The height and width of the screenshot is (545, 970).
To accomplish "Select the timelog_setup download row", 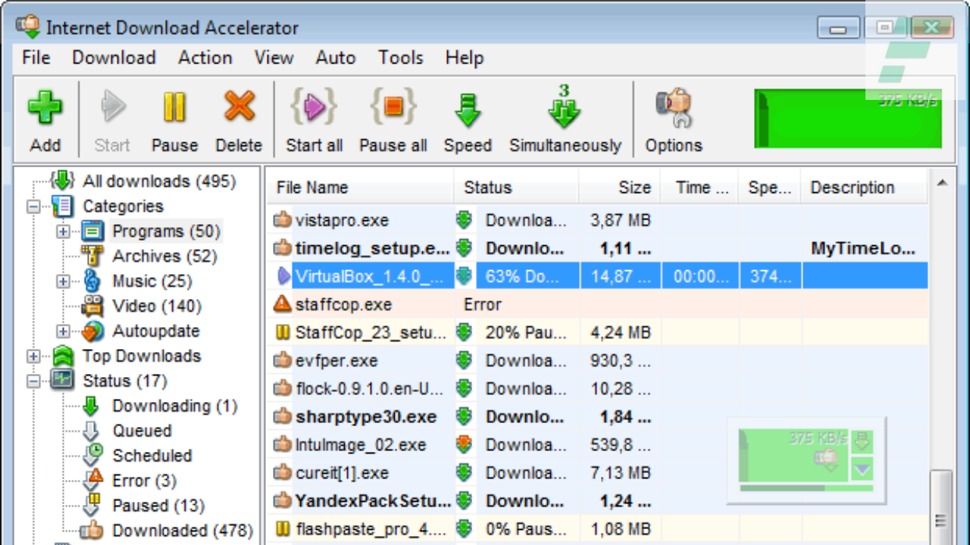I will [597, 248].
